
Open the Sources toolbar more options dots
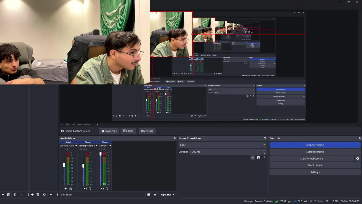click(57, 195)
